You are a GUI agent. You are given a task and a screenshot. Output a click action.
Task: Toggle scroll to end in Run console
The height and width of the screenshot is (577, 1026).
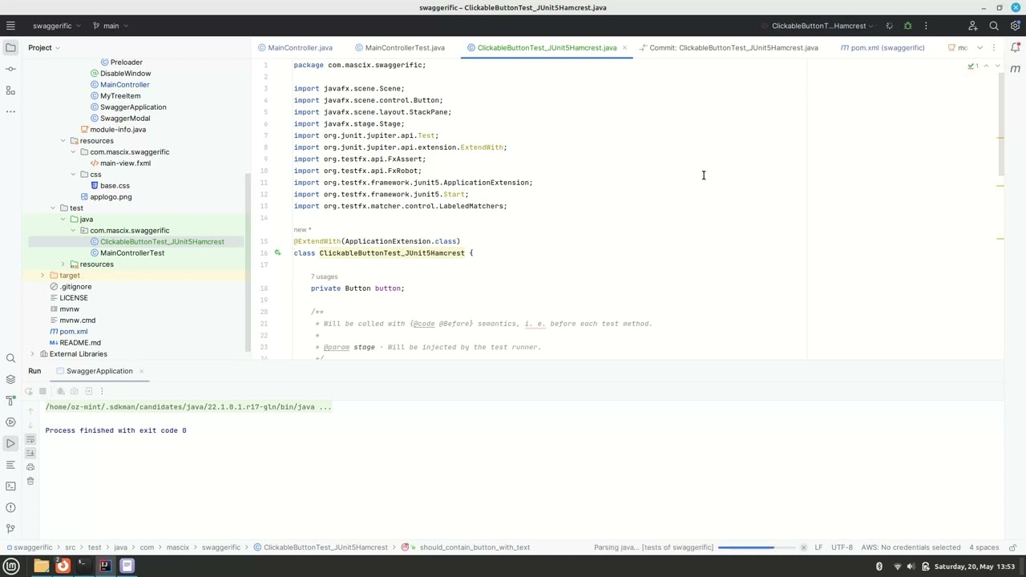(30, 453)
